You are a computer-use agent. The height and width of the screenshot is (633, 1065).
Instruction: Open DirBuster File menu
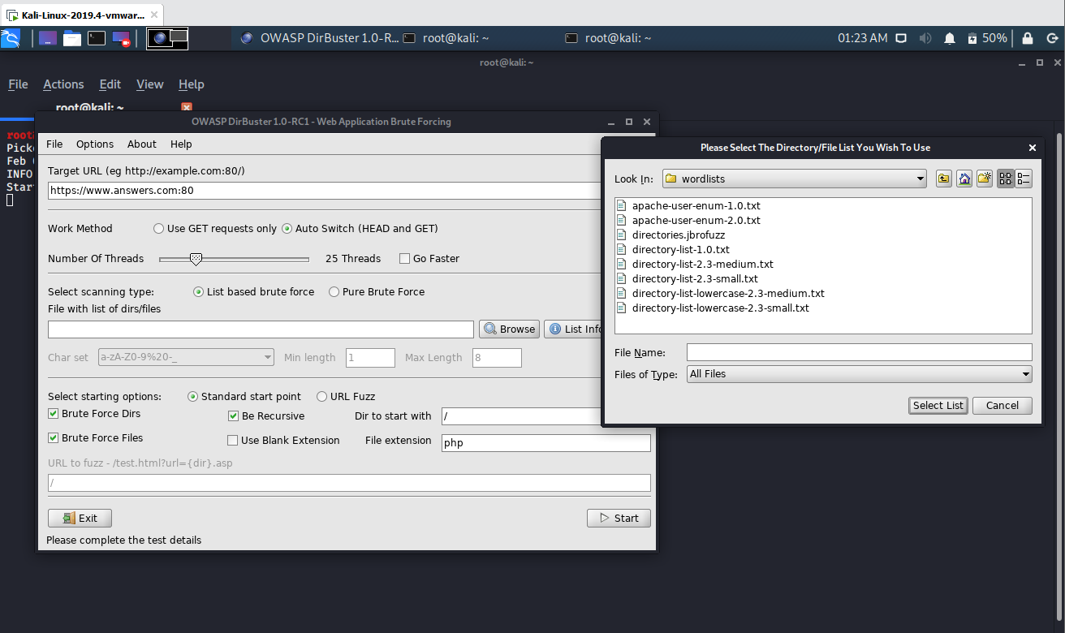pyautogui.click(x=54, y=144)
